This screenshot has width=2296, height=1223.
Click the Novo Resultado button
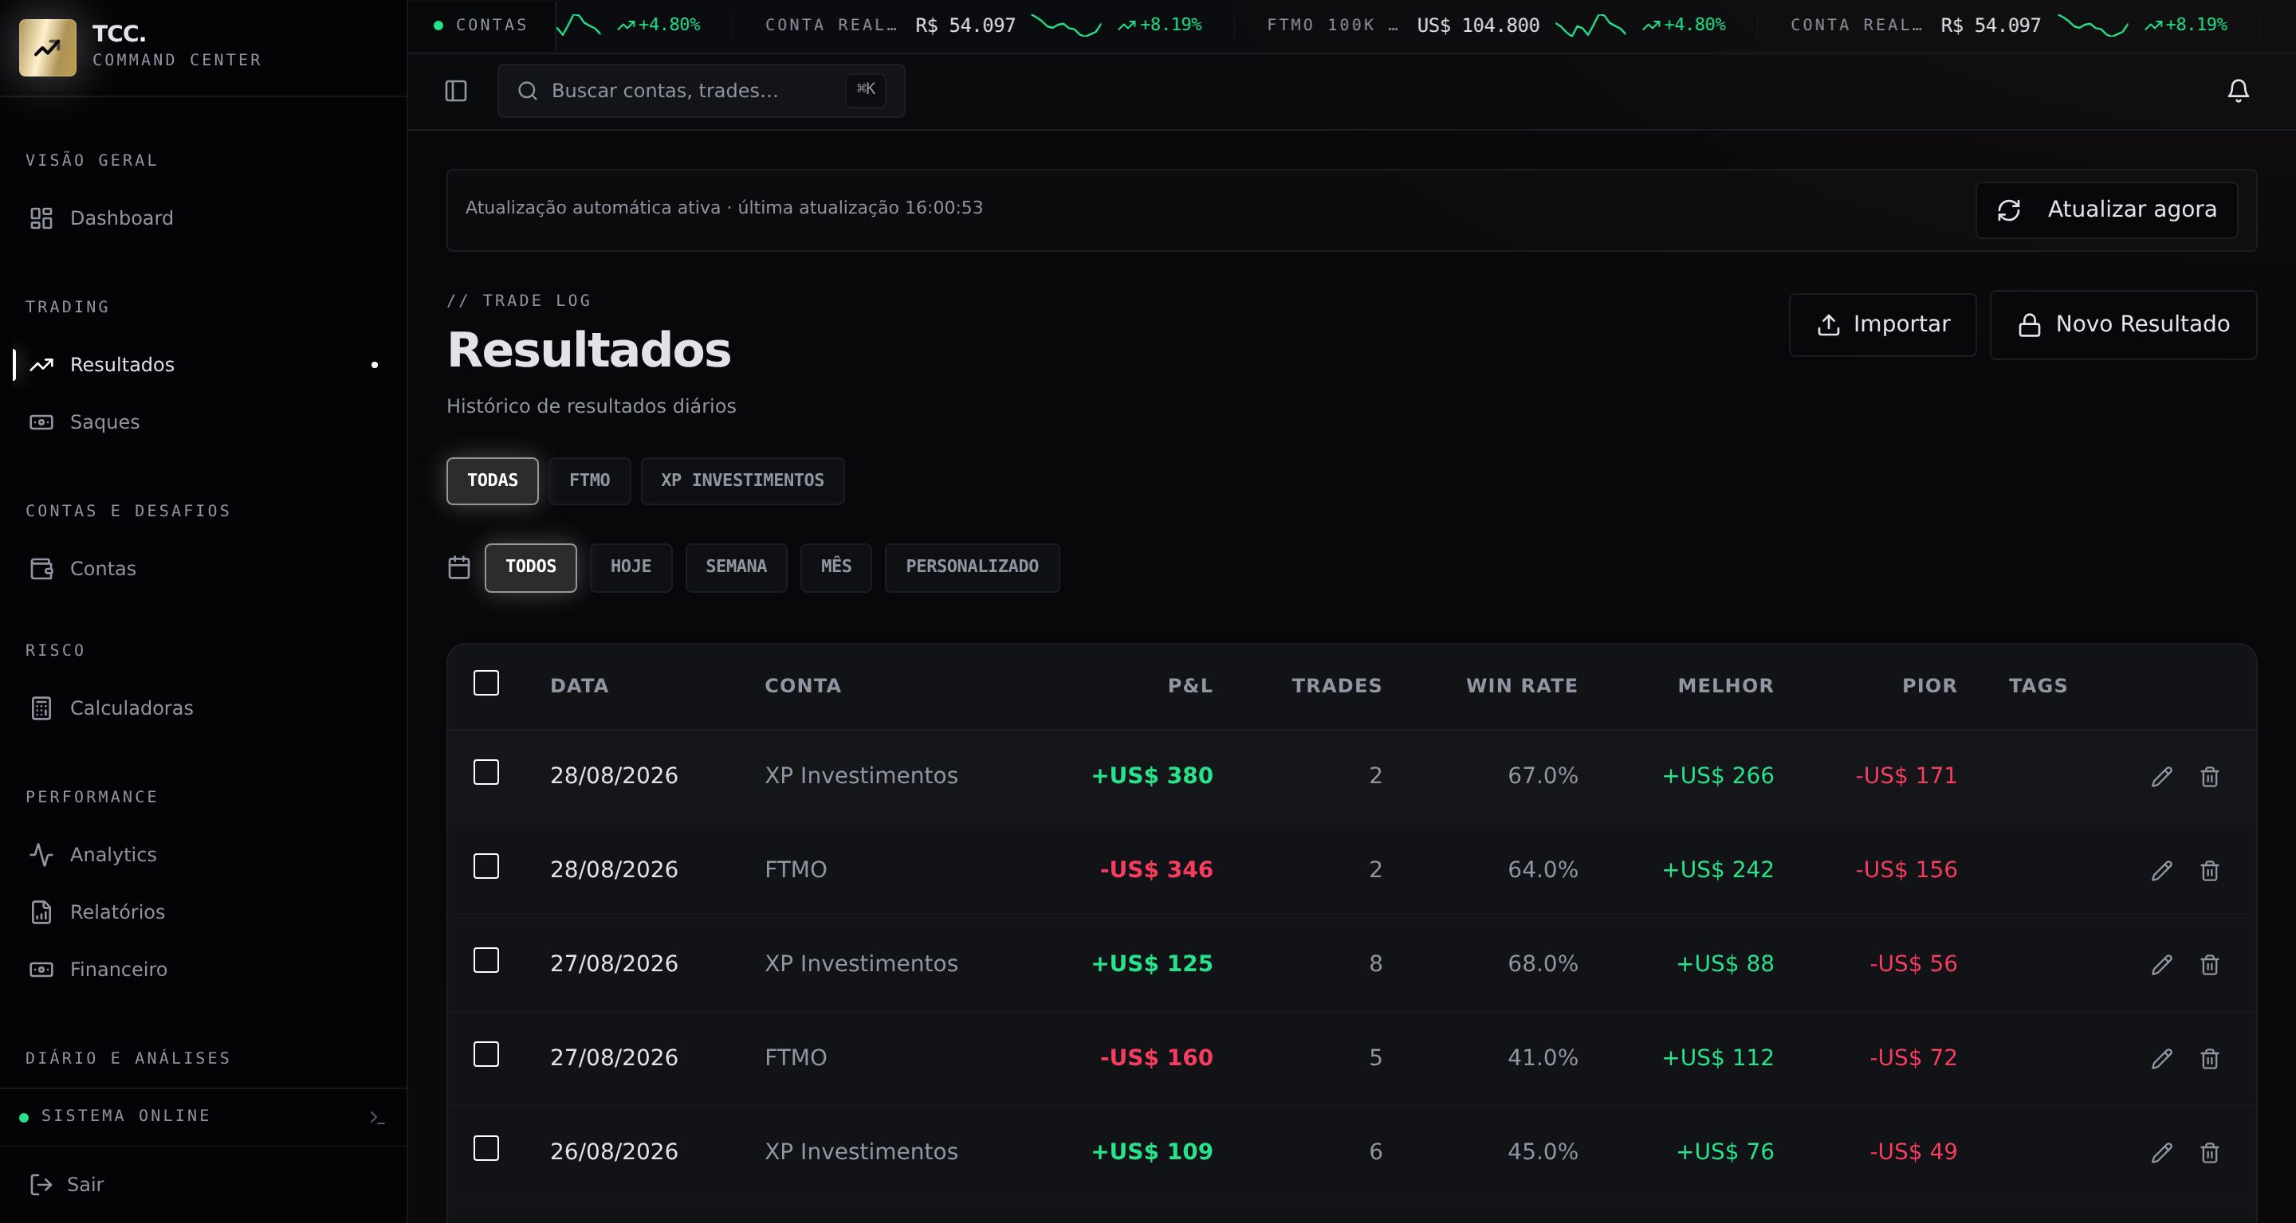pyautogui.click(x=2123, y=324)
